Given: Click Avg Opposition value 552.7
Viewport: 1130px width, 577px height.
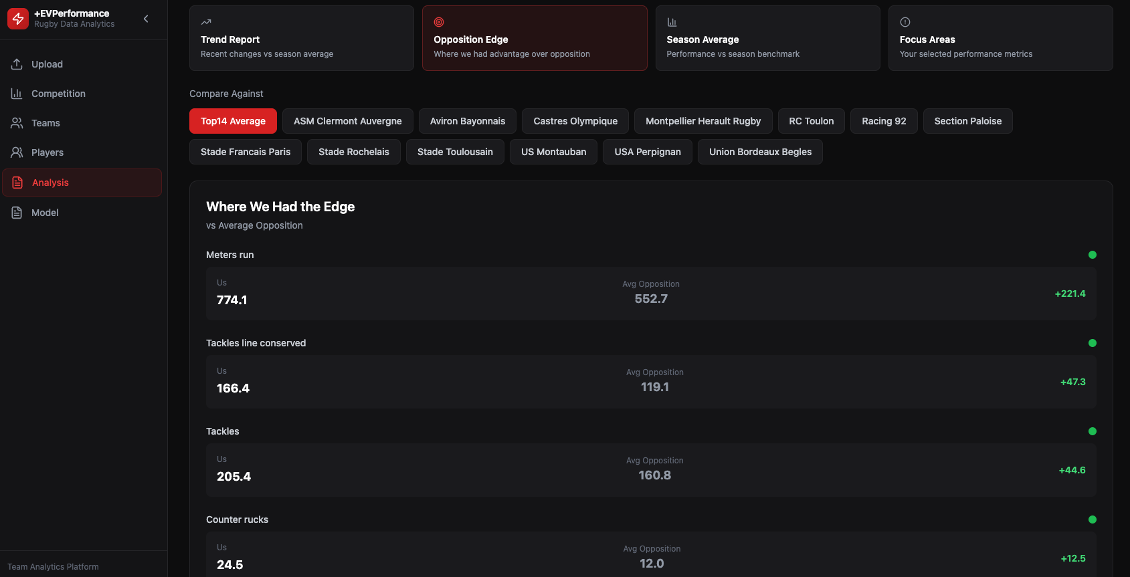Looking at the screenshot, I should (651, 299).
